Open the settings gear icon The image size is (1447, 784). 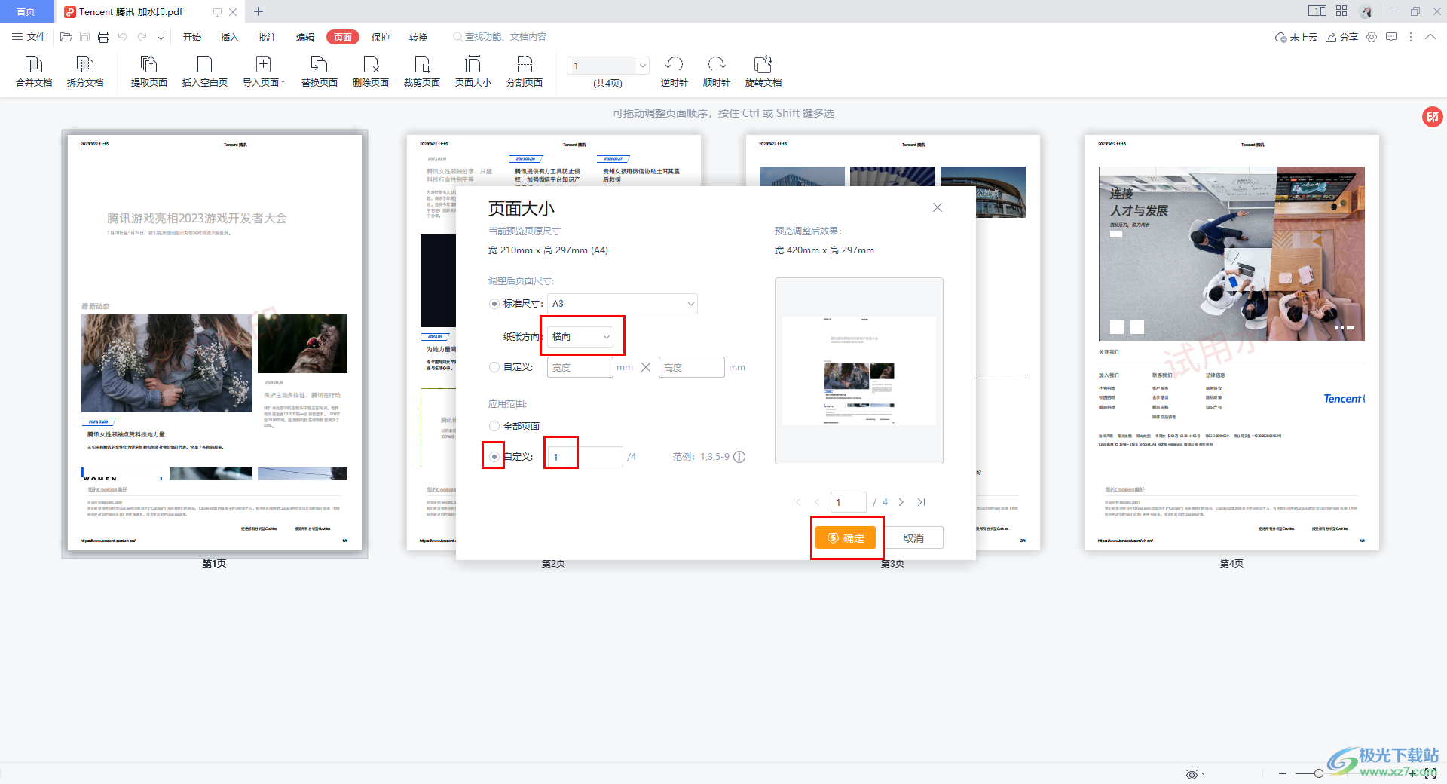coord(1372,37)
